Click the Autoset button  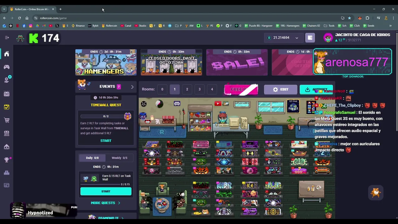tap(316, 89)
